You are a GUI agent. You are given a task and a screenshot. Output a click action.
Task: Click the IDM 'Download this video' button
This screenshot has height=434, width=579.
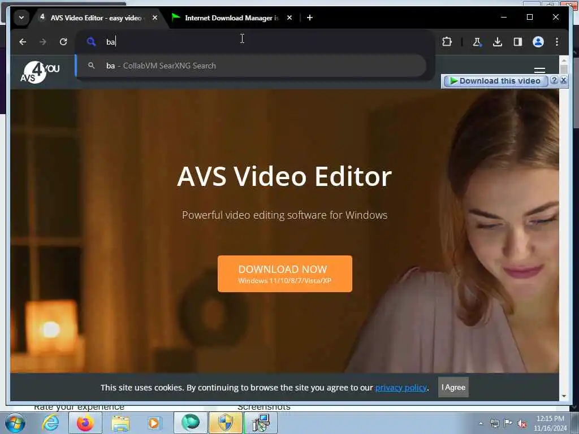point(495,81)
